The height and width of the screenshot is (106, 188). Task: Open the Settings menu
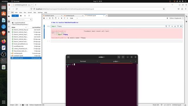[40, 12]
